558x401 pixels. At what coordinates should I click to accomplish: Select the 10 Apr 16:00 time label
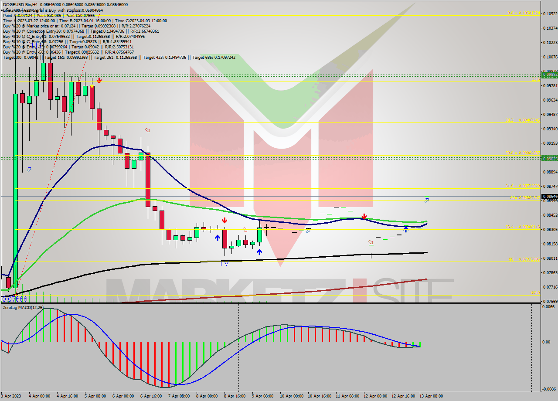tap(319, 396)
